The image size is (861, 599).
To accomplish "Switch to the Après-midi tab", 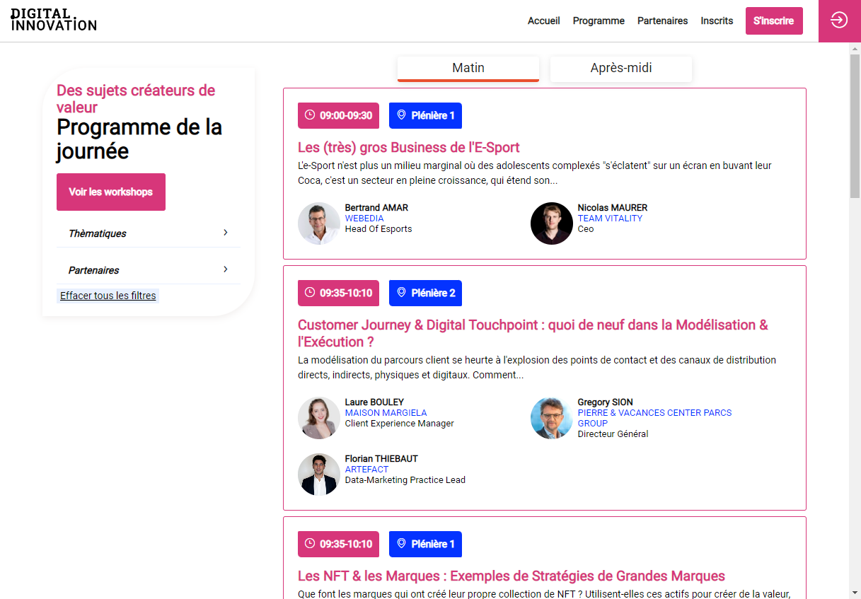I will point(621,69).
